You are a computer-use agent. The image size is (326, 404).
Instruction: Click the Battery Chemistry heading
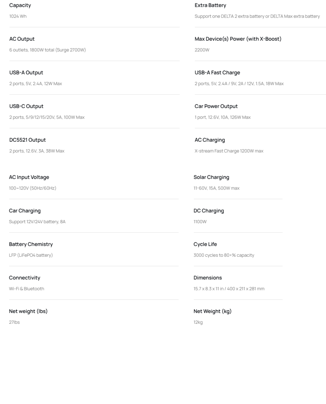click(31, 244)
